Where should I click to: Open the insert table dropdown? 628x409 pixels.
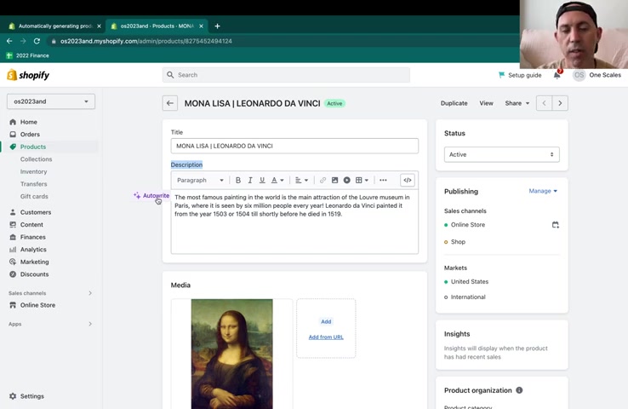coord(362,181)
